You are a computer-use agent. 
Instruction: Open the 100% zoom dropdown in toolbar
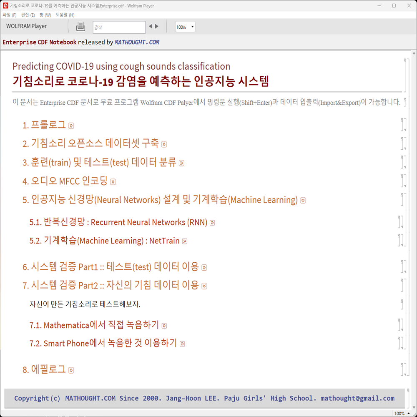point(185,27)
